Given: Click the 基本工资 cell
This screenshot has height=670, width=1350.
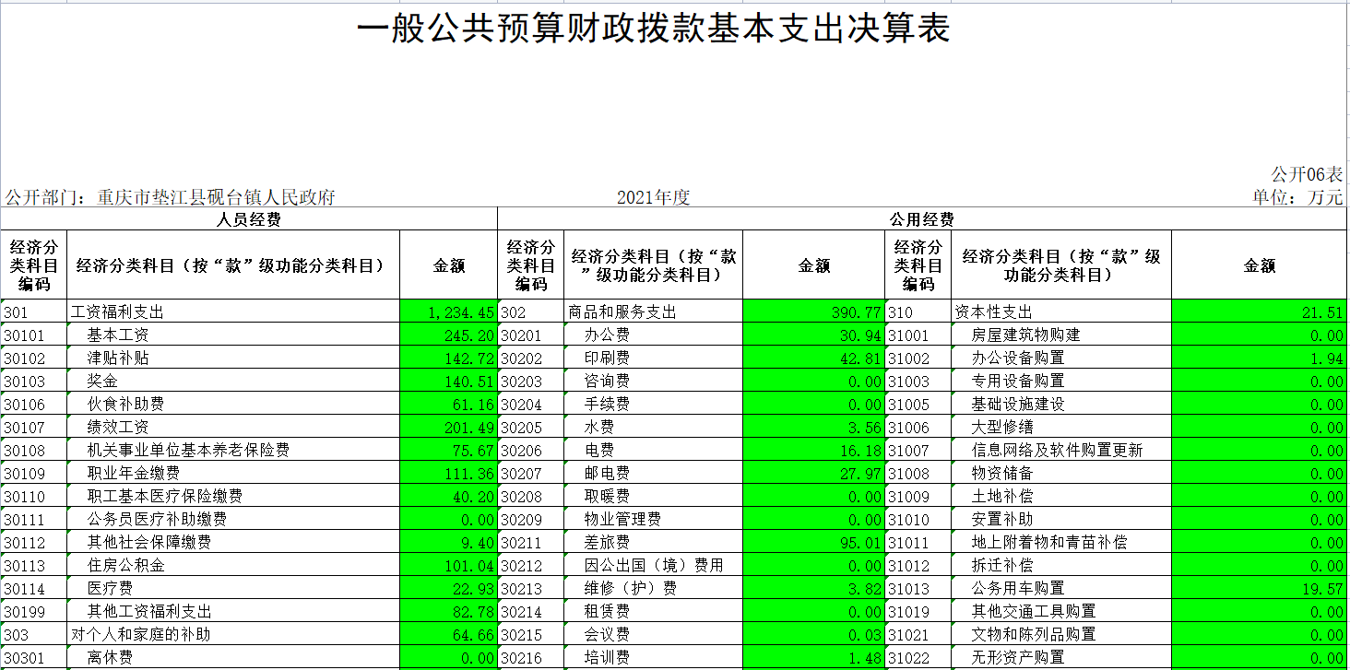Looking at the screenshot, I should (233, 335).
